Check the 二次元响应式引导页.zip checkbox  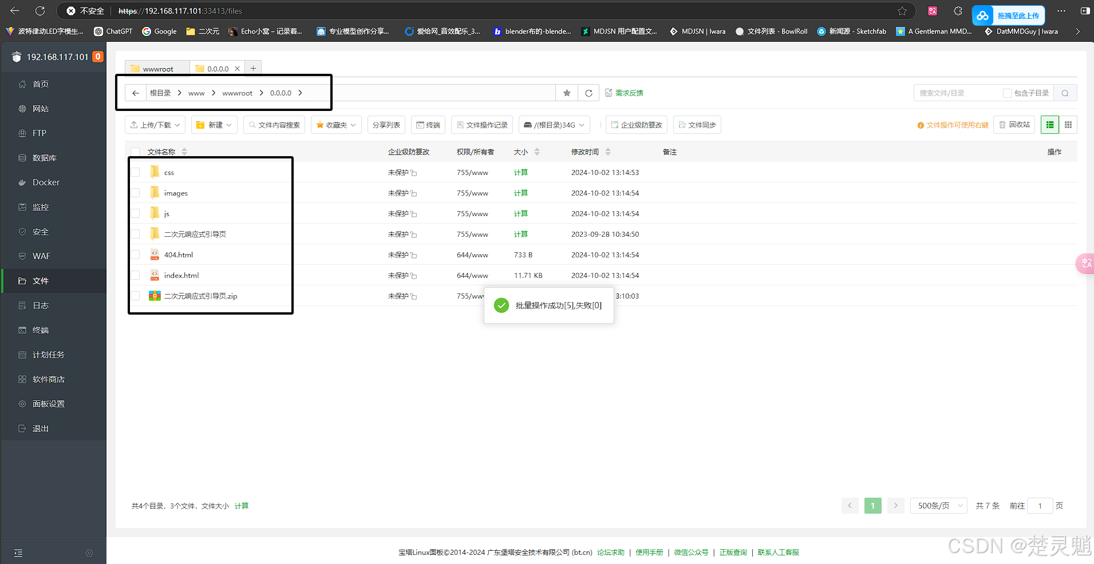pos(135,296)
